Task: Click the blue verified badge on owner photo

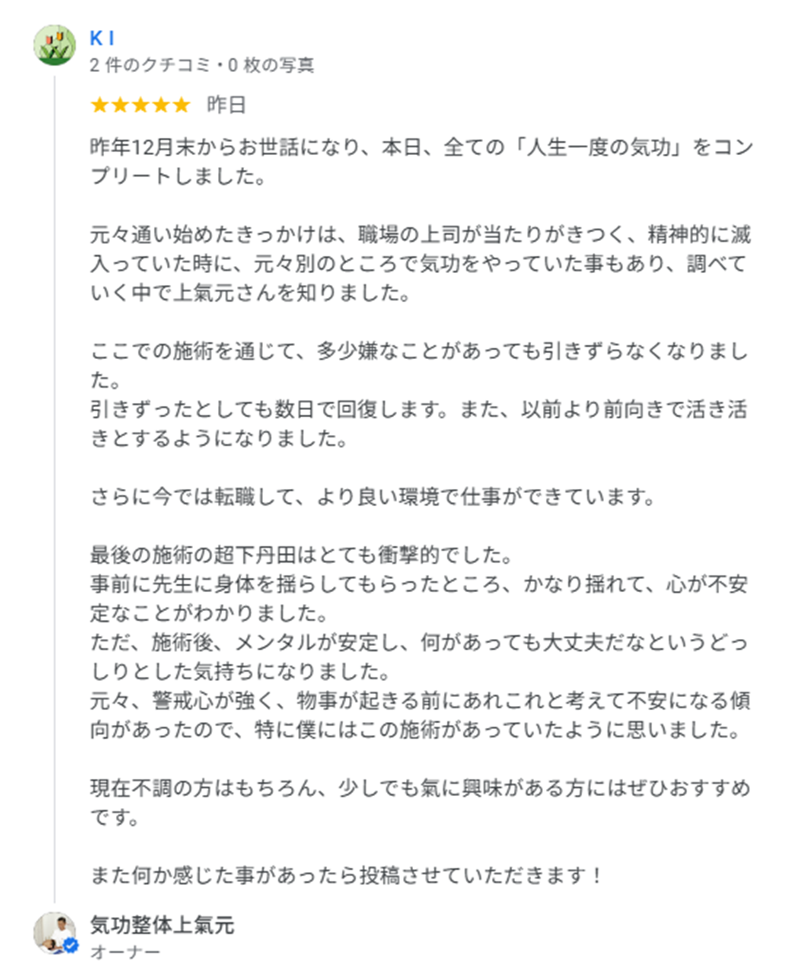Action: (x=71, y=946)
